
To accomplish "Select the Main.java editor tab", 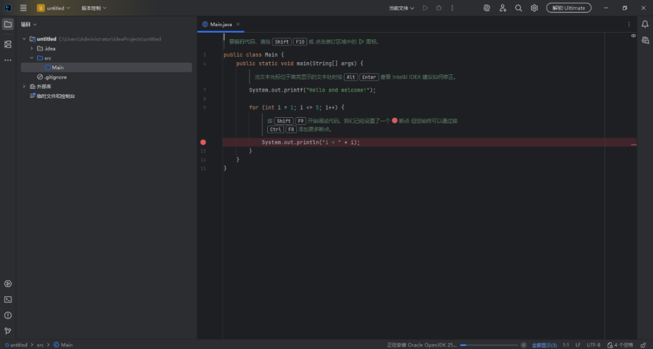I will [221, 24].
